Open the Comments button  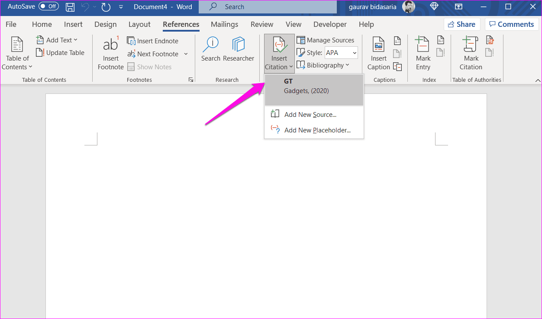coord(511,24)
